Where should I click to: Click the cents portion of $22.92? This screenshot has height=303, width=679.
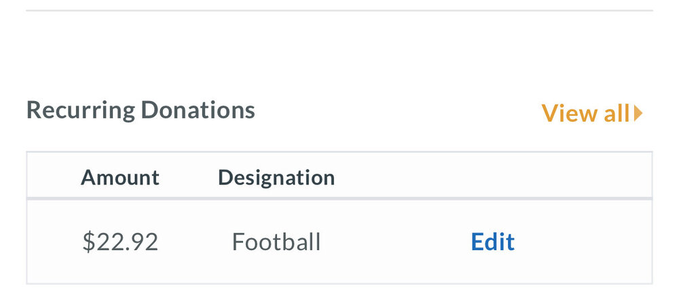pyautogui.click(x=145, y=242)
